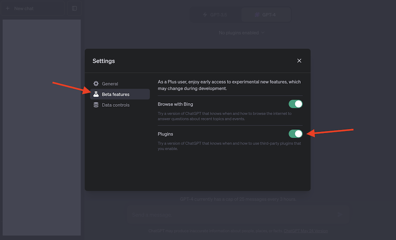This screenshot has height=240, width=396.
Task: Collapse the sidebar with panel icon
Action: (x=74, y=9)
